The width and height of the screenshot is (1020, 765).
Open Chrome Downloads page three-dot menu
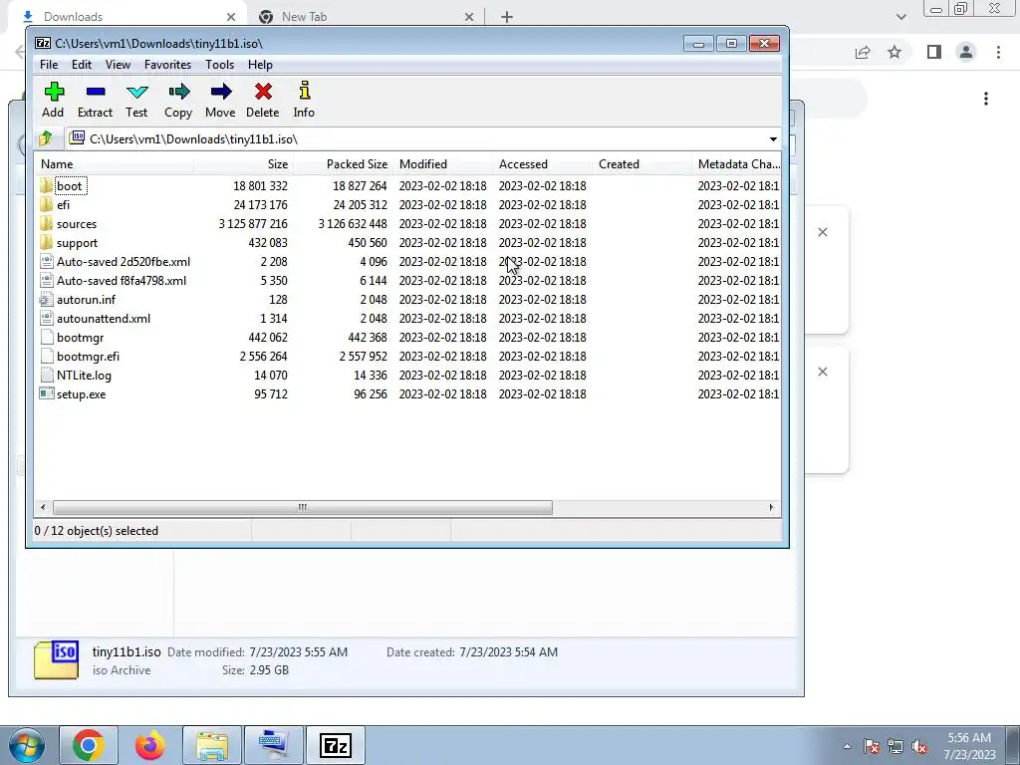tap(986, 99)
